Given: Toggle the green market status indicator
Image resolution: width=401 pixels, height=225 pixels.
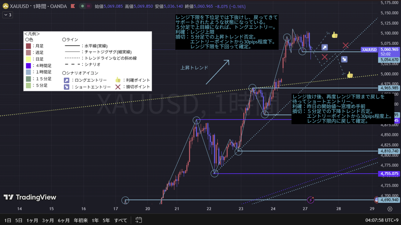Looking at the screenshot, I should (x=82, y=6).
